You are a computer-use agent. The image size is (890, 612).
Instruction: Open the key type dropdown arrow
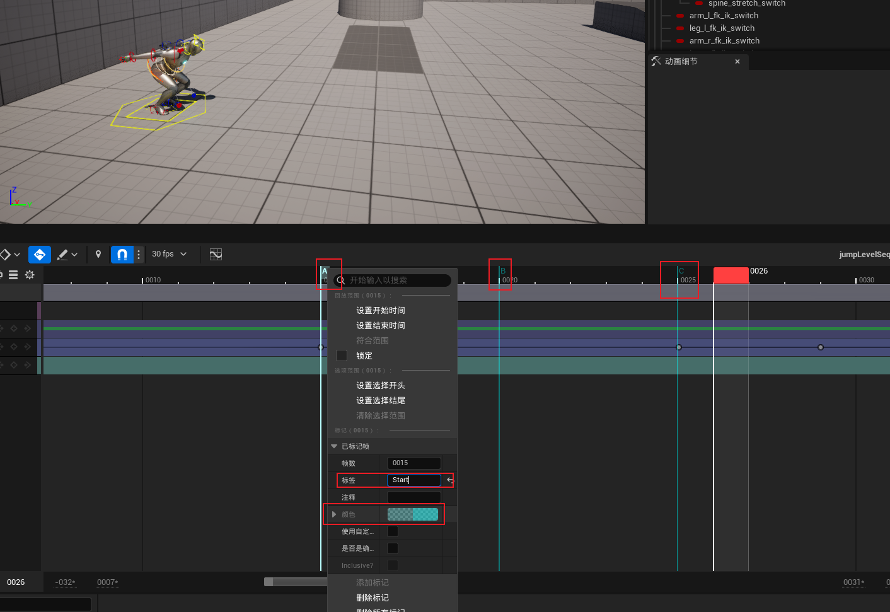click(17, 255)
